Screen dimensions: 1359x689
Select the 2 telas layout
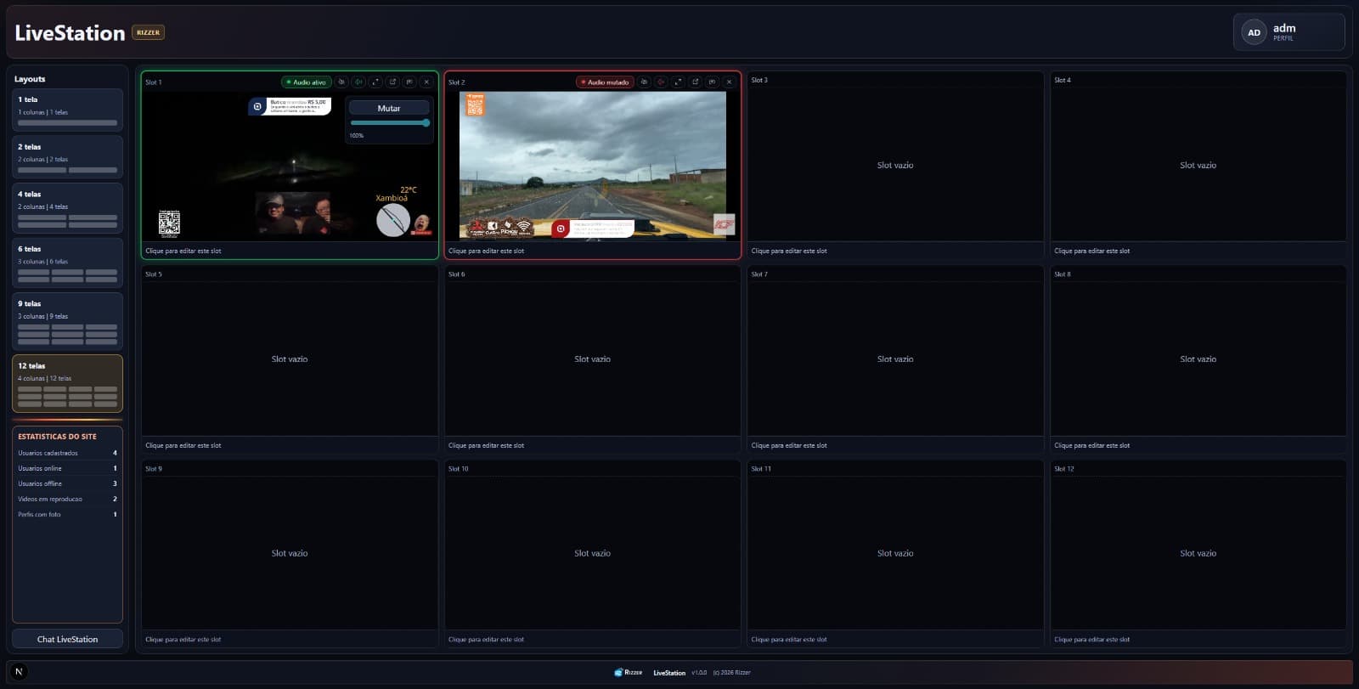pyautogui.click(x=67, y=157)
